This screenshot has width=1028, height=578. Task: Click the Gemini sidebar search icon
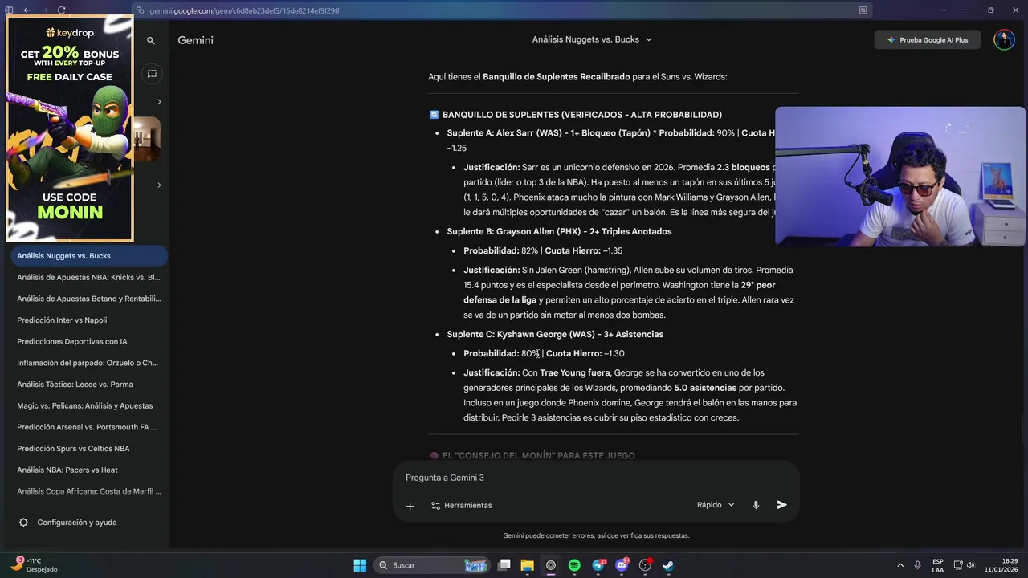pyautogui.click(x=150, y=40)
